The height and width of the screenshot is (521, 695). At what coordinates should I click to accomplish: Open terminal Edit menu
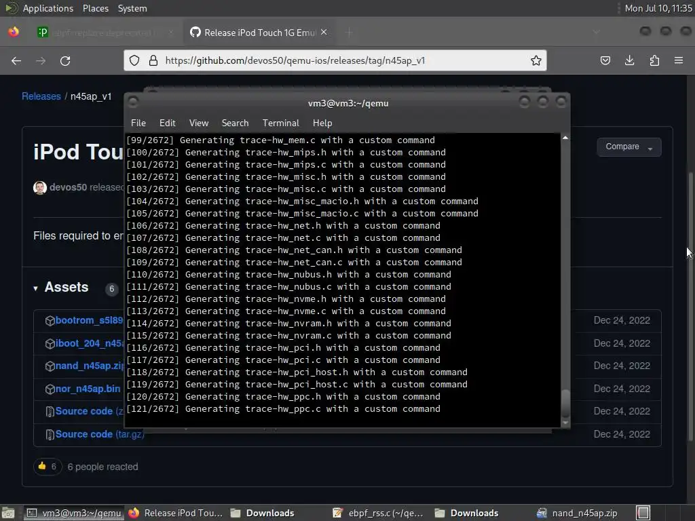pyautogui.click(x=167, y=123)
